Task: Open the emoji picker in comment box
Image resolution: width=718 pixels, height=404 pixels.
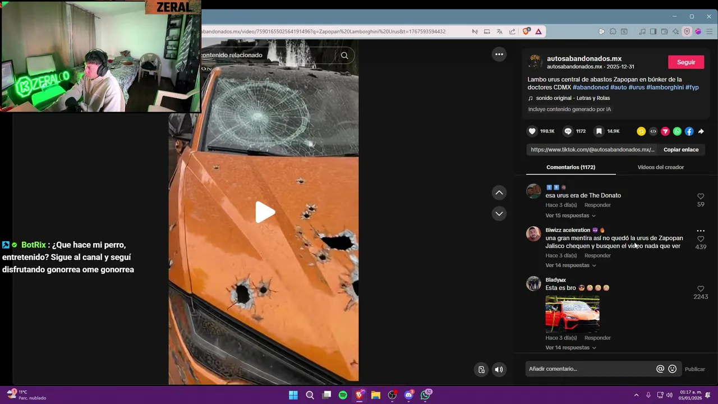Action: pos(673,369)
